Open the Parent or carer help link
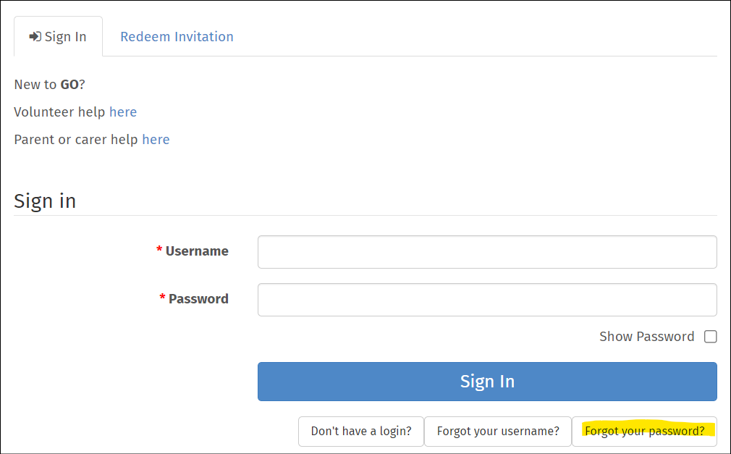Viewport: 731px width, 454px height. [156, 140]
